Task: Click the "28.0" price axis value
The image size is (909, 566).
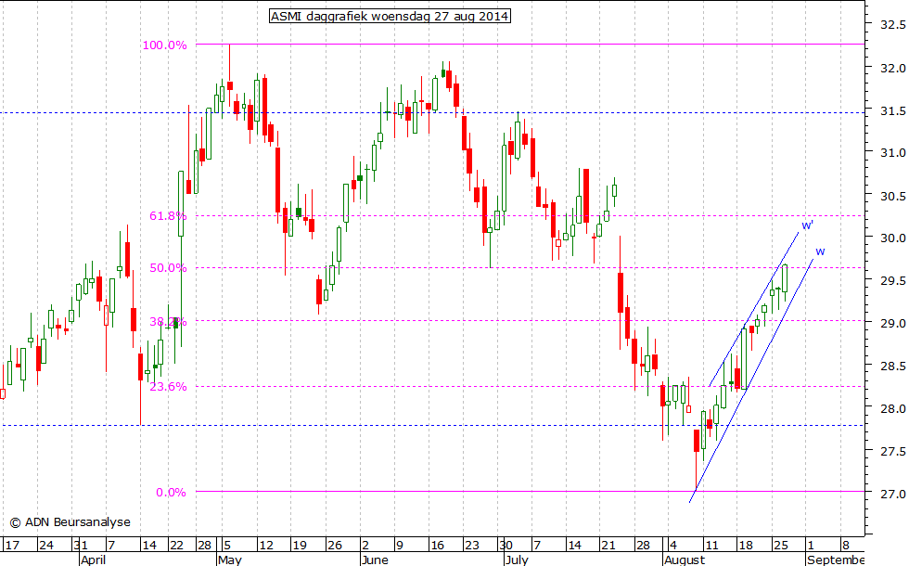Action: click(892, 408)
